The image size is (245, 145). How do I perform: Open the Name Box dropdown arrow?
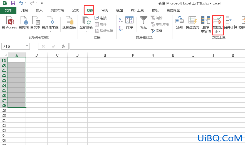[x=27, y=46]
